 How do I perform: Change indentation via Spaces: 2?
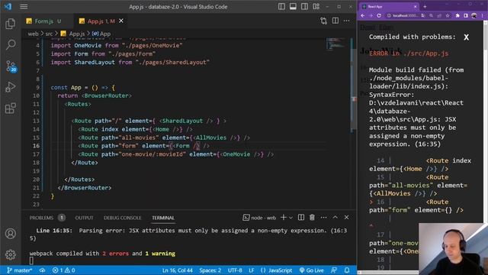click(x=210, y=270)
